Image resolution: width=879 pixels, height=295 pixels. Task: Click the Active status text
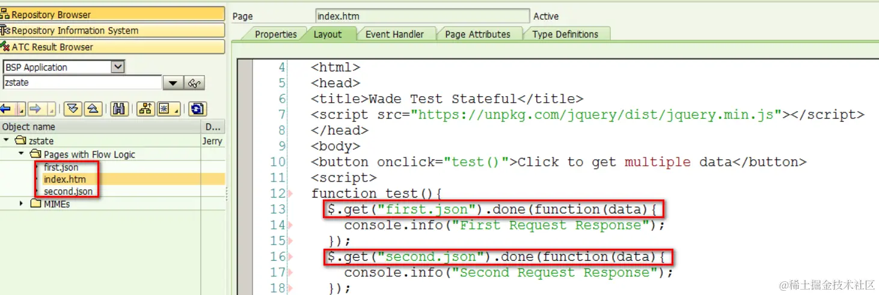pyautogui.click(x=546, y=16)
